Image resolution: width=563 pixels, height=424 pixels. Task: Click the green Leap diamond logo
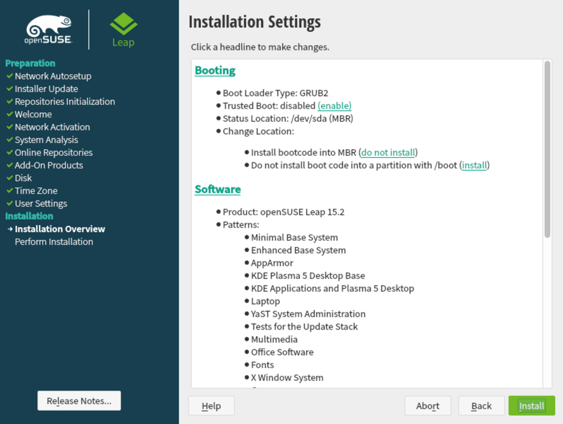coord(123,24)
